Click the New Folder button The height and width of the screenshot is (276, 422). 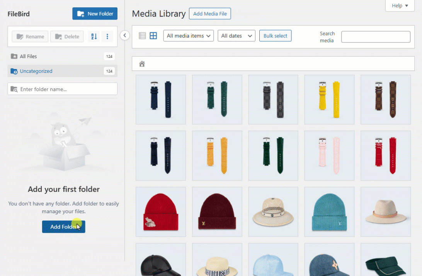[95, 13]
